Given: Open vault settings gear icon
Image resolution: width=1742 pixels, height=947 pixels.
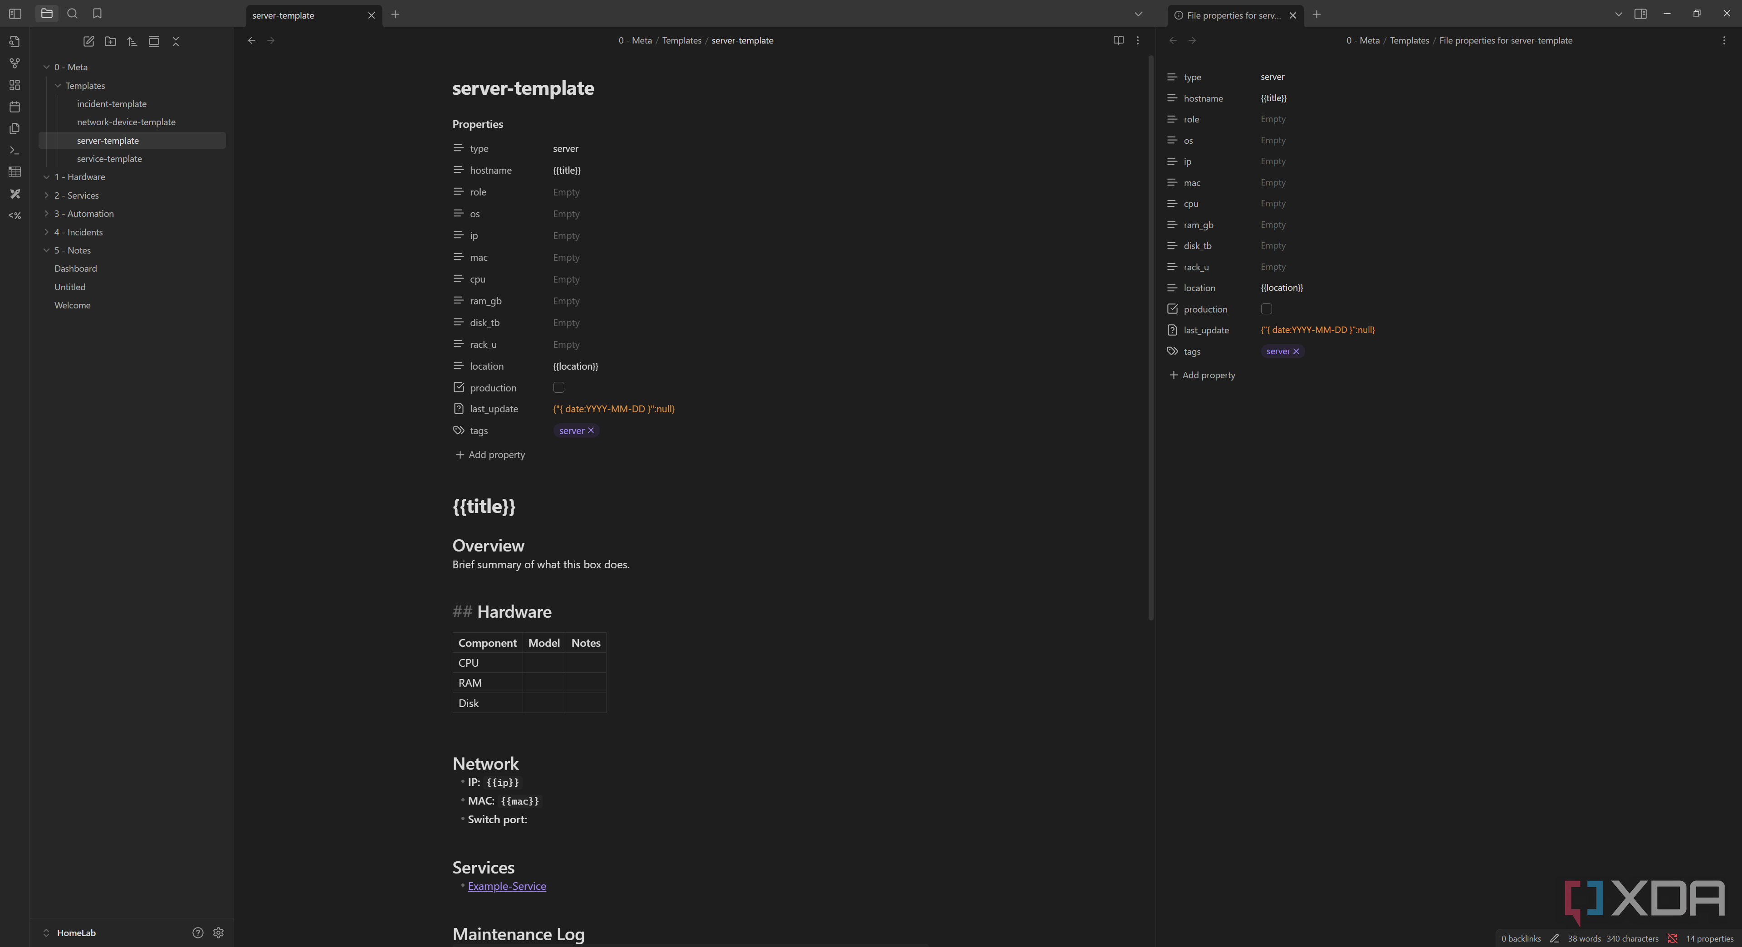Looking at the screenshot, I should pos(218,933).
